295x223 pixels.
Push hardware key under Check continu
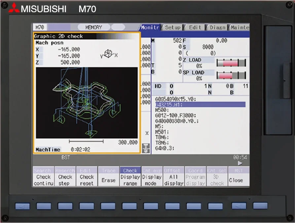pos(44,206)
